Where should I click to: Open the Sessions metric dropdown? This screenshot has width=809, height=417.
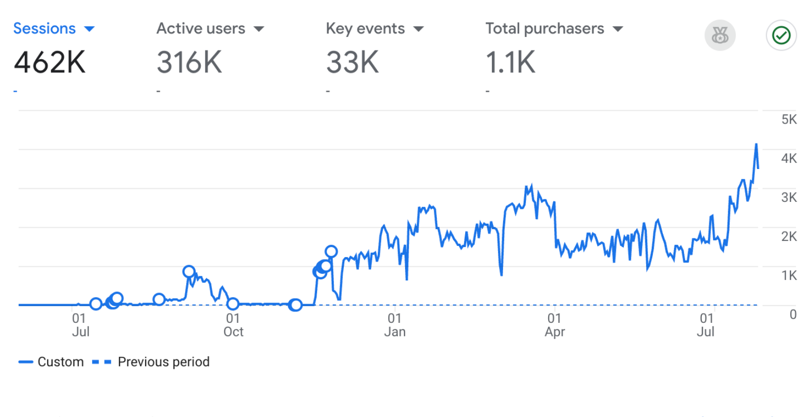pyautogui.click(x=89, y=29)
